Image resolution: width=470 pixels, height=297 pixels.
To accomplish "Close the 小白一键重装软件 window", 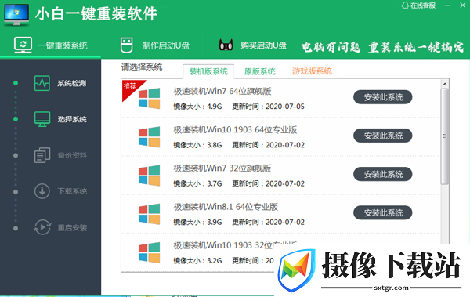I will tap(462, 5).
